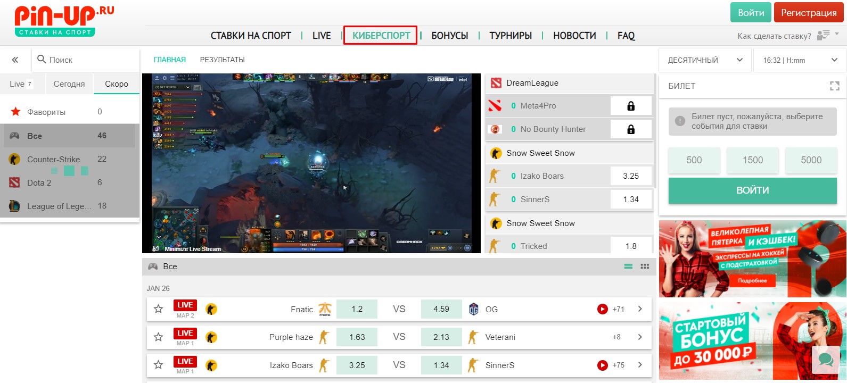This screenshot has width=847, height=383.
Task: Click help person icon near how-to-bet
Action: (823, 35)
